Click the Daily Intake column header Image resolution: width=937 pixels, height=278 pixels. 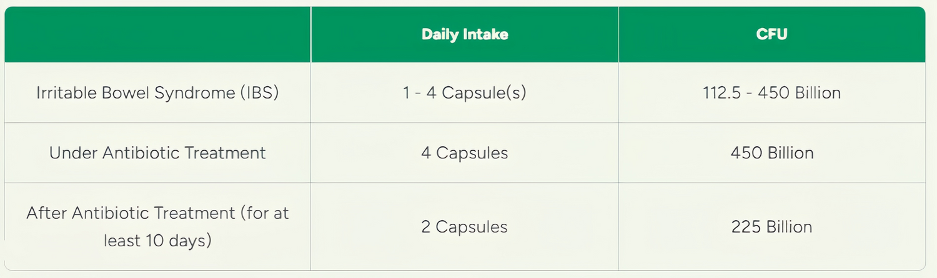(465, 34)
